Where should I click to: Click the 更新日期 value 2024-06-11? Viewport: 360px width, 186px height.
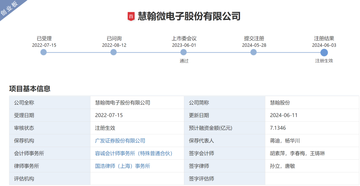pos(284,115)
